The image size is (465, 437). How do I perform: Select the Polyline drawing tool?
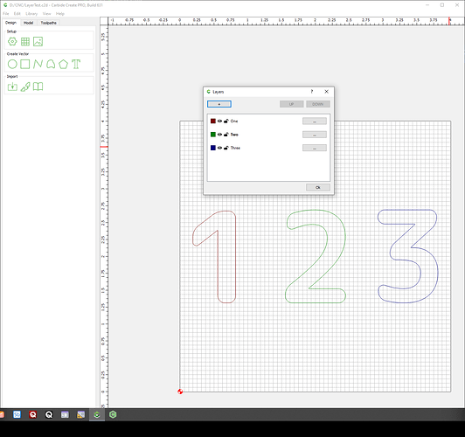[x=38, y=64]
